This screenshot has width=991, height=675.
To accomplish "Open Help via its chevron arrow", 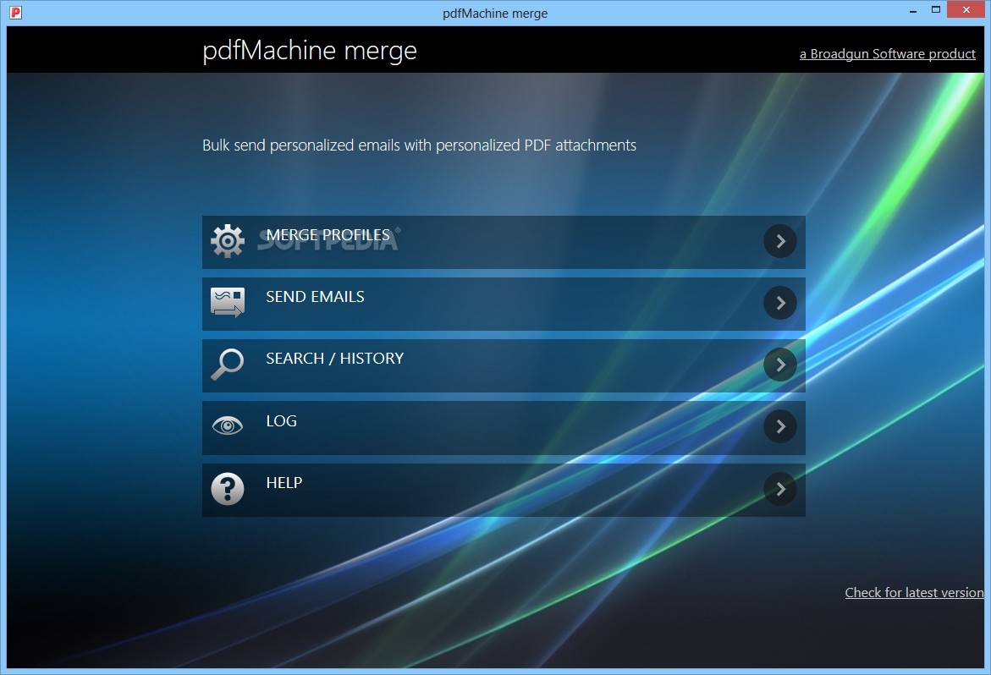I will pos(780,489).
